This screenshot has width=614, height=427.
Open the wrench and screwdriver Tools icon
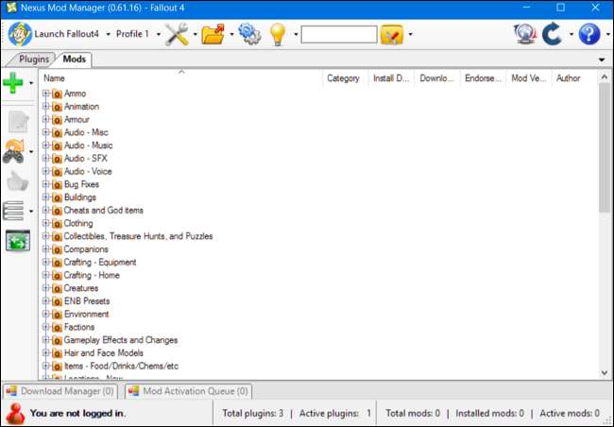(177, 35)
